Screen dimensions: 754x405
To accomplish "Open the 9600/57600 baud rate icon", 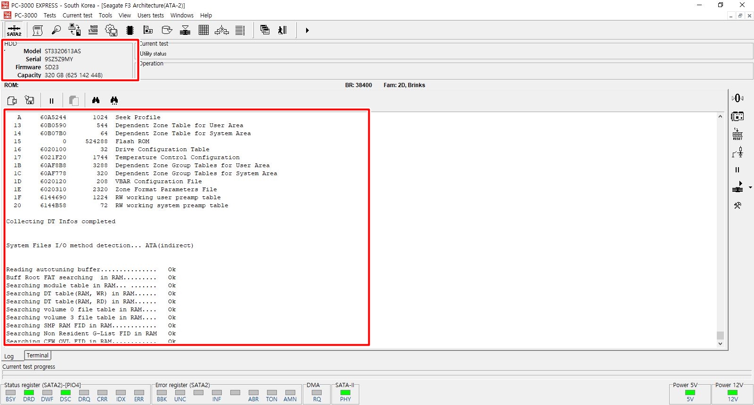I will [x=93, y=30].
